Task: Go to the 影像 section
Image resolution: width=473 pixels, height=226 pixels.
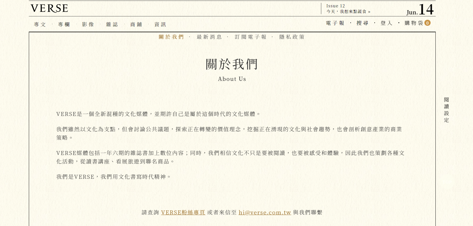Action: pyautogui.click(x=88, y=25)
